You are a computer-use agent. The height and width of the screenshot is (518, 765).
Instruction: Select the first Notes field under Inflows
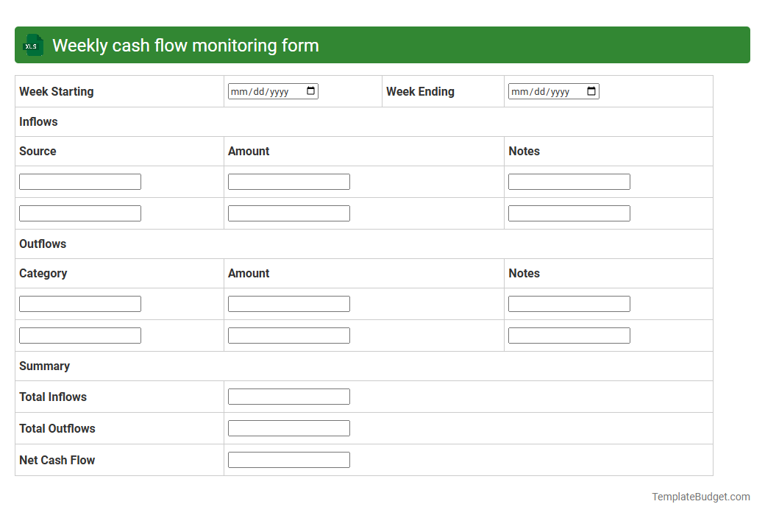(569, 181)
